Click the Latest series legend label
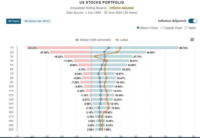Image resolution: width=200 pixels, height=138 pixels. [124, 40]
